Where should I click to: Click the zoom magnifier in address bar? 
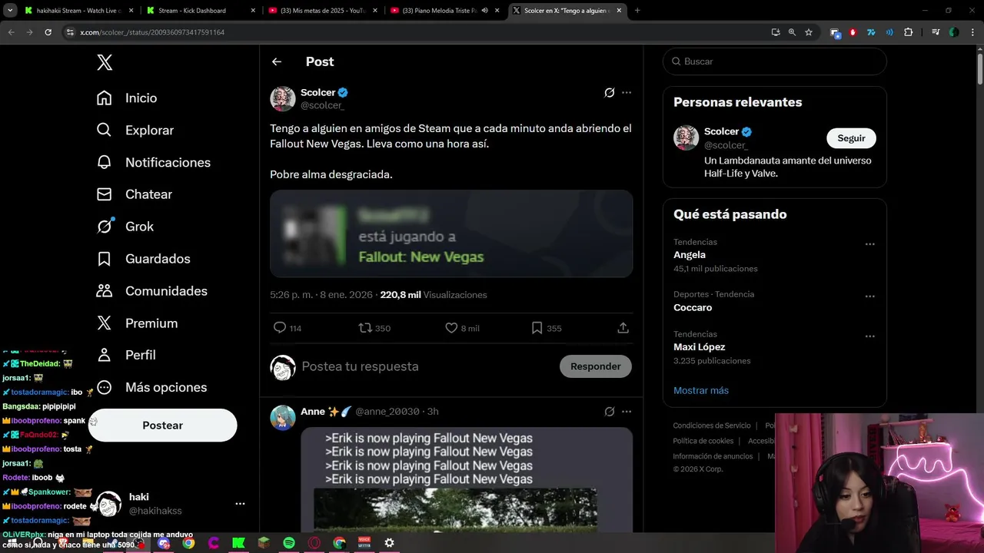click(792, 32)
